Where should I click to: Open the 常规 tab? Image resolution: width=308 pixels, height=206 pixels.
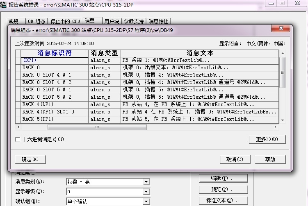click(x=16, y=21)
